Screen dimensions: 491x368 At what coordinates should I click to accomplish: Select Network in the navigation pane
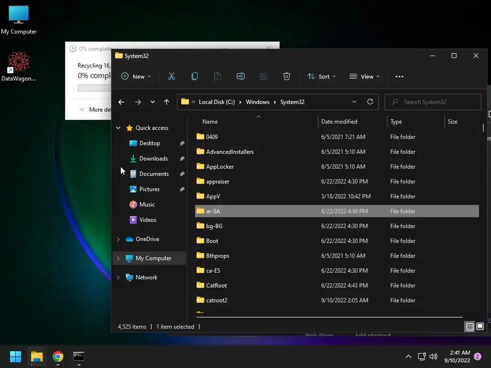[x=146, y=277]
